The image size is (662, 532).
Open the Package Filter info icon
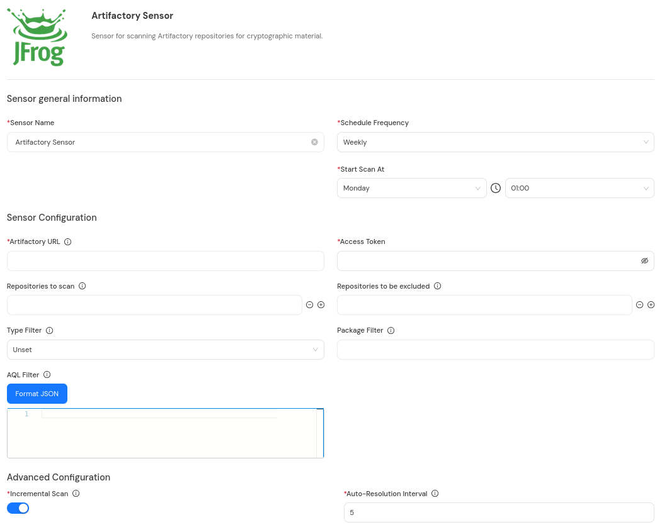pyautogui.click(x=391, y=330)
